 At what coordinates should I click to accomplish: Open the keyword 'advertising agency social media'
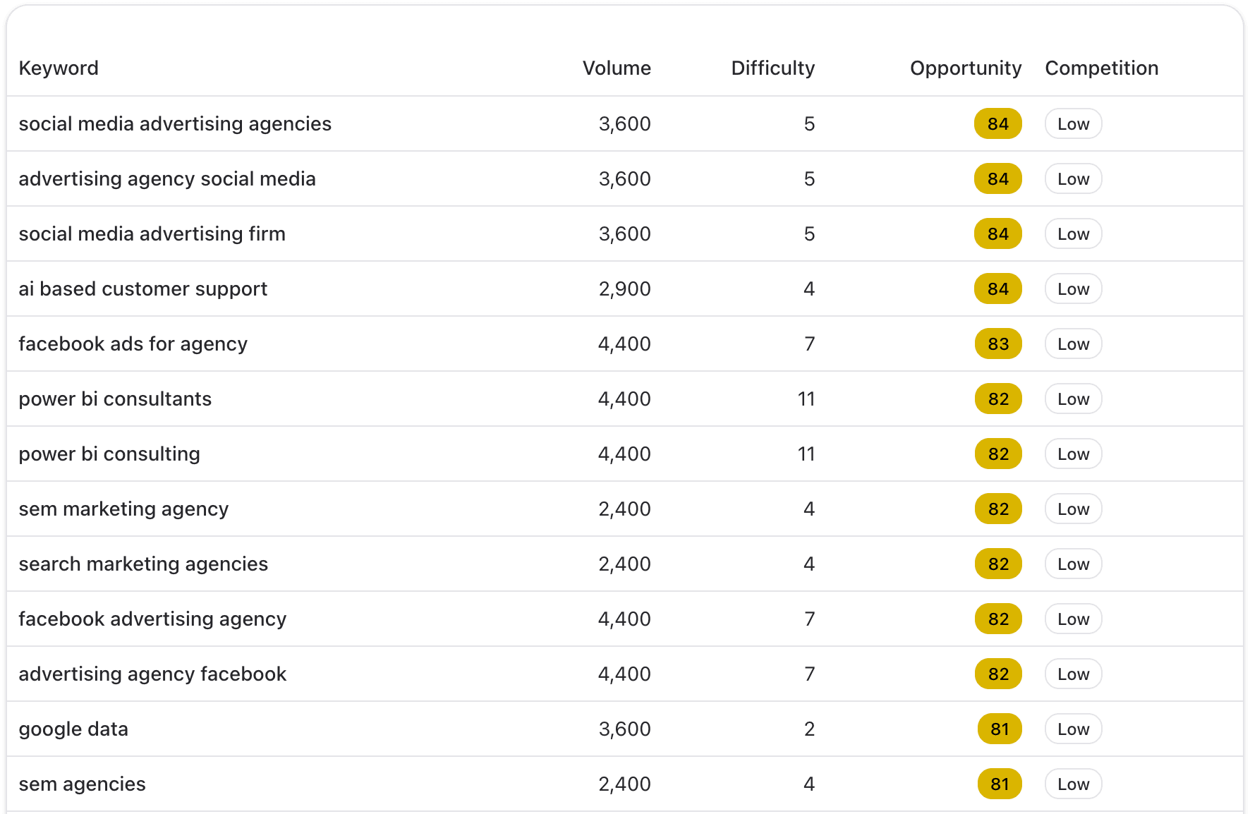167,178
